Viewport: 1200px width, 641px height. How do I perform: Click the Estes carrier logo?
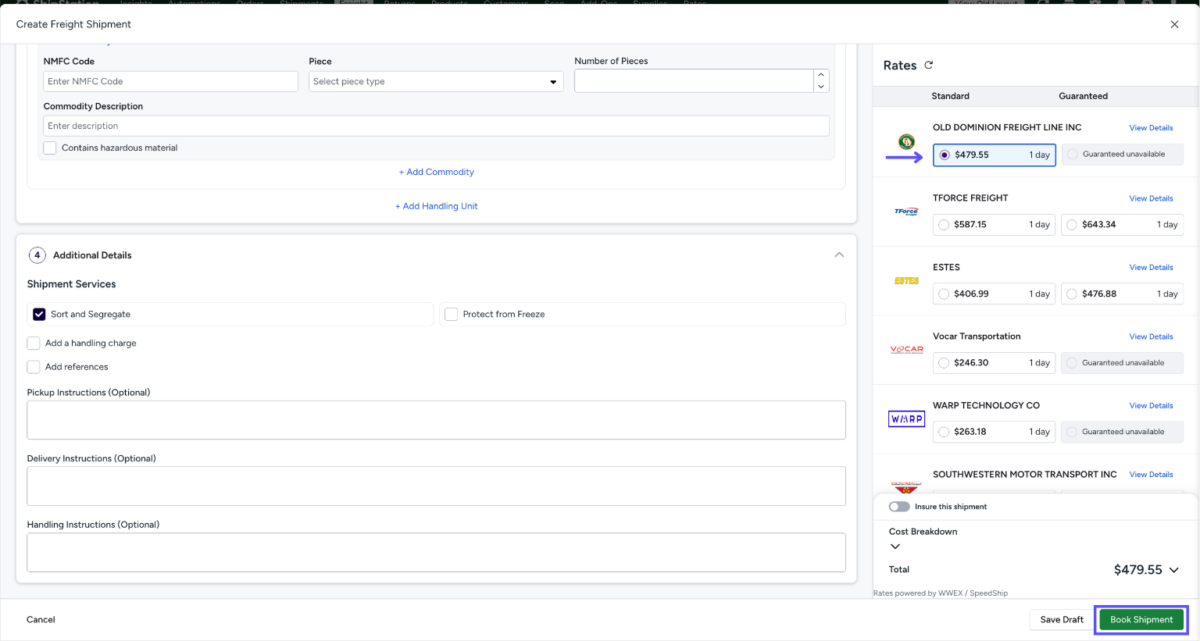click(x=906, y=281)
